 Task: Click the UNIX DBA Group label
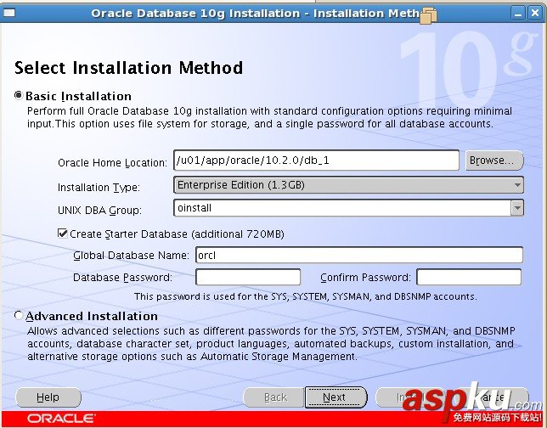pyautogui.click(x=99, y=211)
